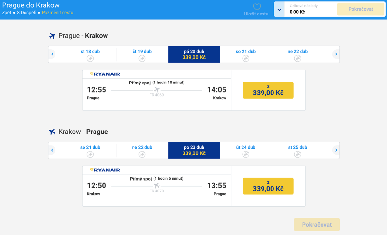Click the heart icon to save trip
Image resolution: width=387 pixels, height=235 pixels.
[257, 7]
